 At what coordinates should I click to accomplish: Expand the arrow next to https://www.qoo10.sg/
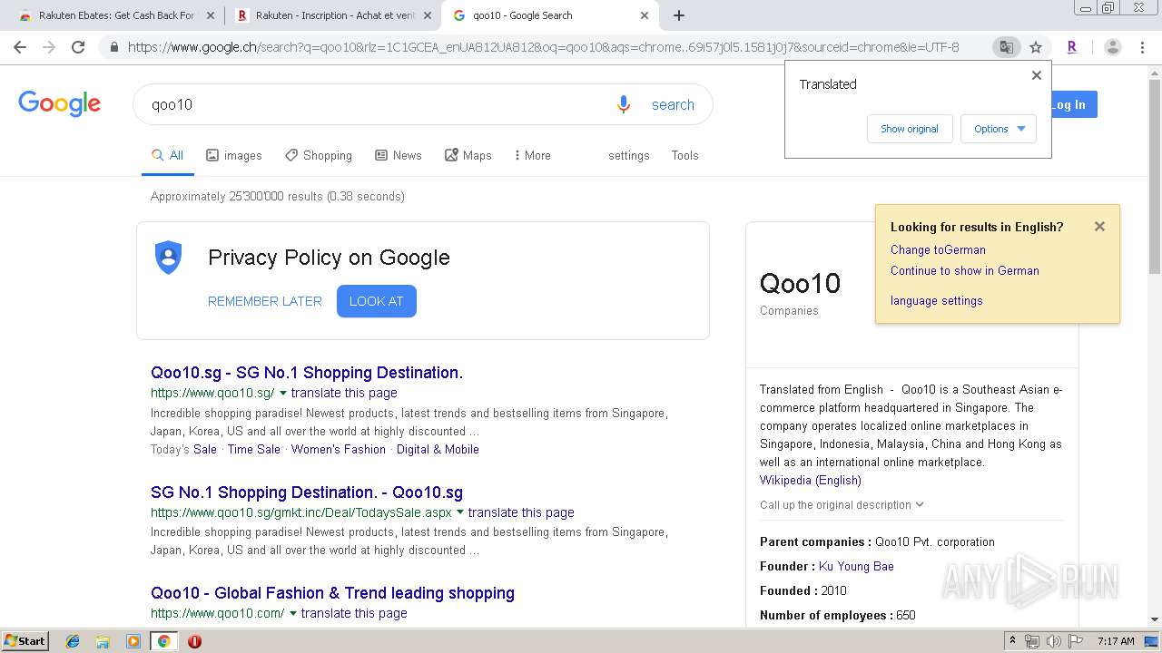point(283,394)
